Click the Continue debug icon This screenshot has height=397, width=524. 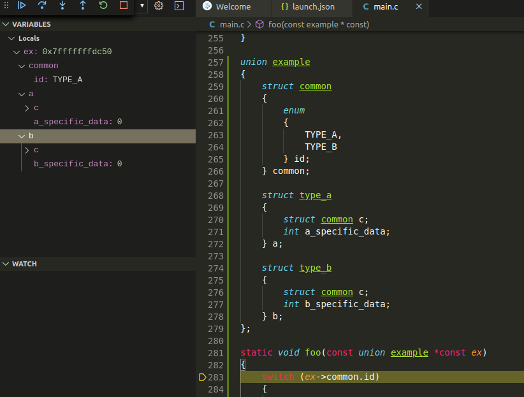tap(21, 6)
